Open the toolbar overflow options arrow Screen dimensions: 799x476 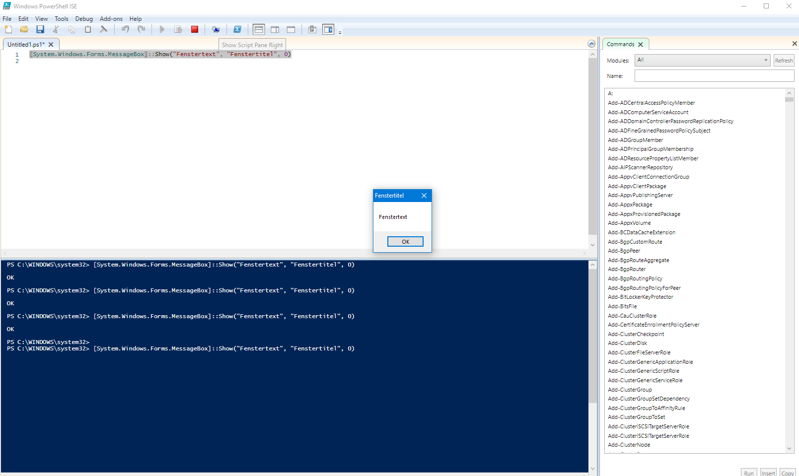[340, 32]
